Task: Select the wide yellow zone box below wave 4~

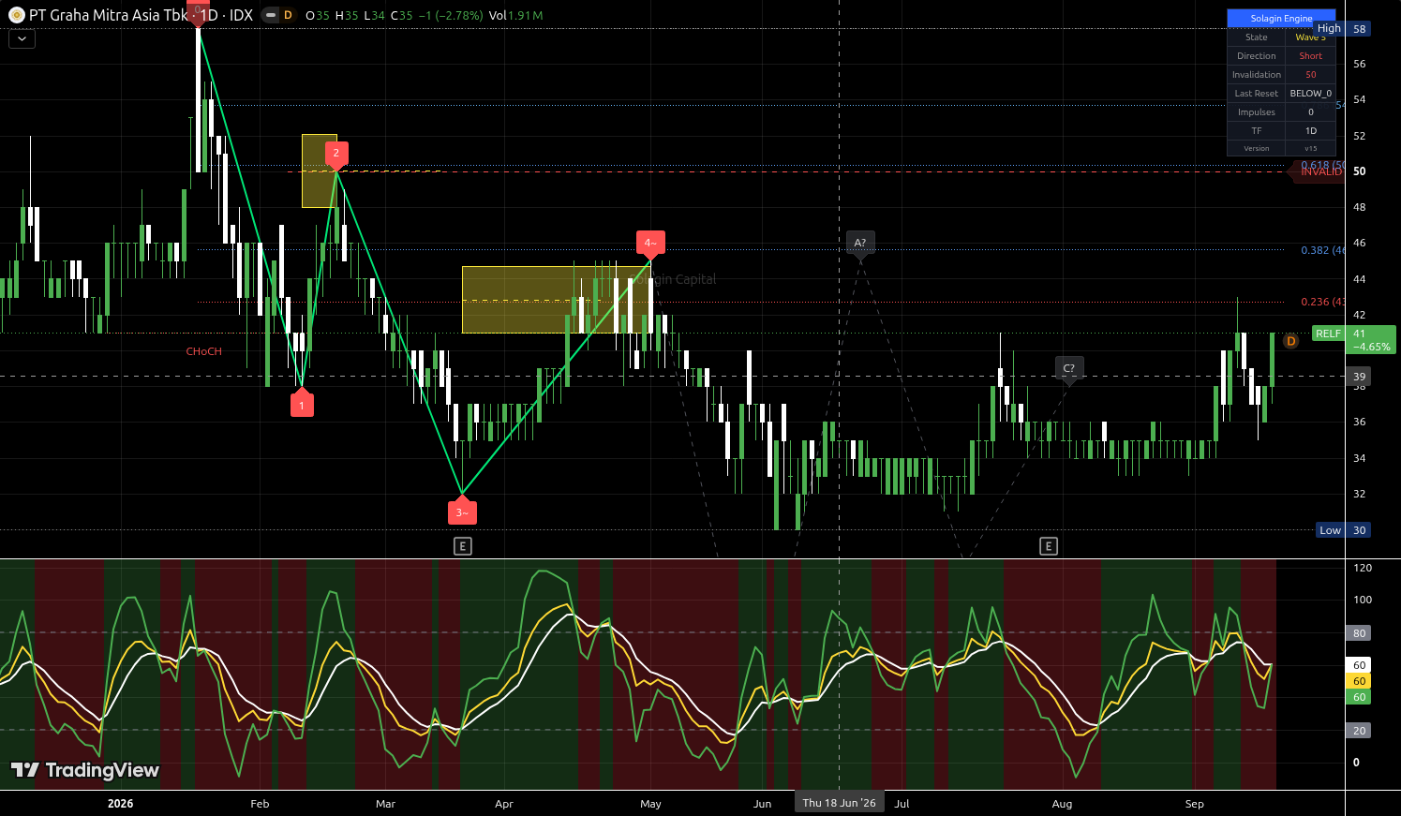Action: point(556,300)
